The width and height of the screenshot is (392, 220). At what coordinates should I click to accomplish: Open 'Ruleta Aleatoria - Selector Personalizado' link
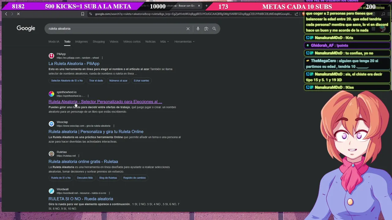105,102
